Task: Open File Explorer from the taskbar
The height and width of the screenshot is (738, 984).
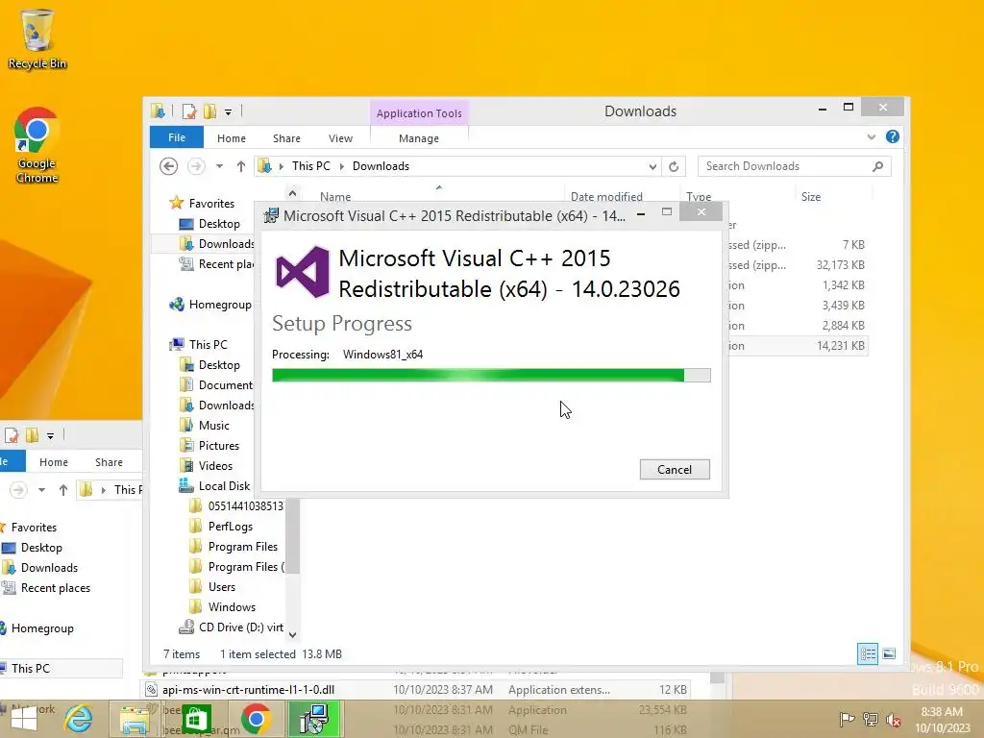Action: (x=135, y=719)
